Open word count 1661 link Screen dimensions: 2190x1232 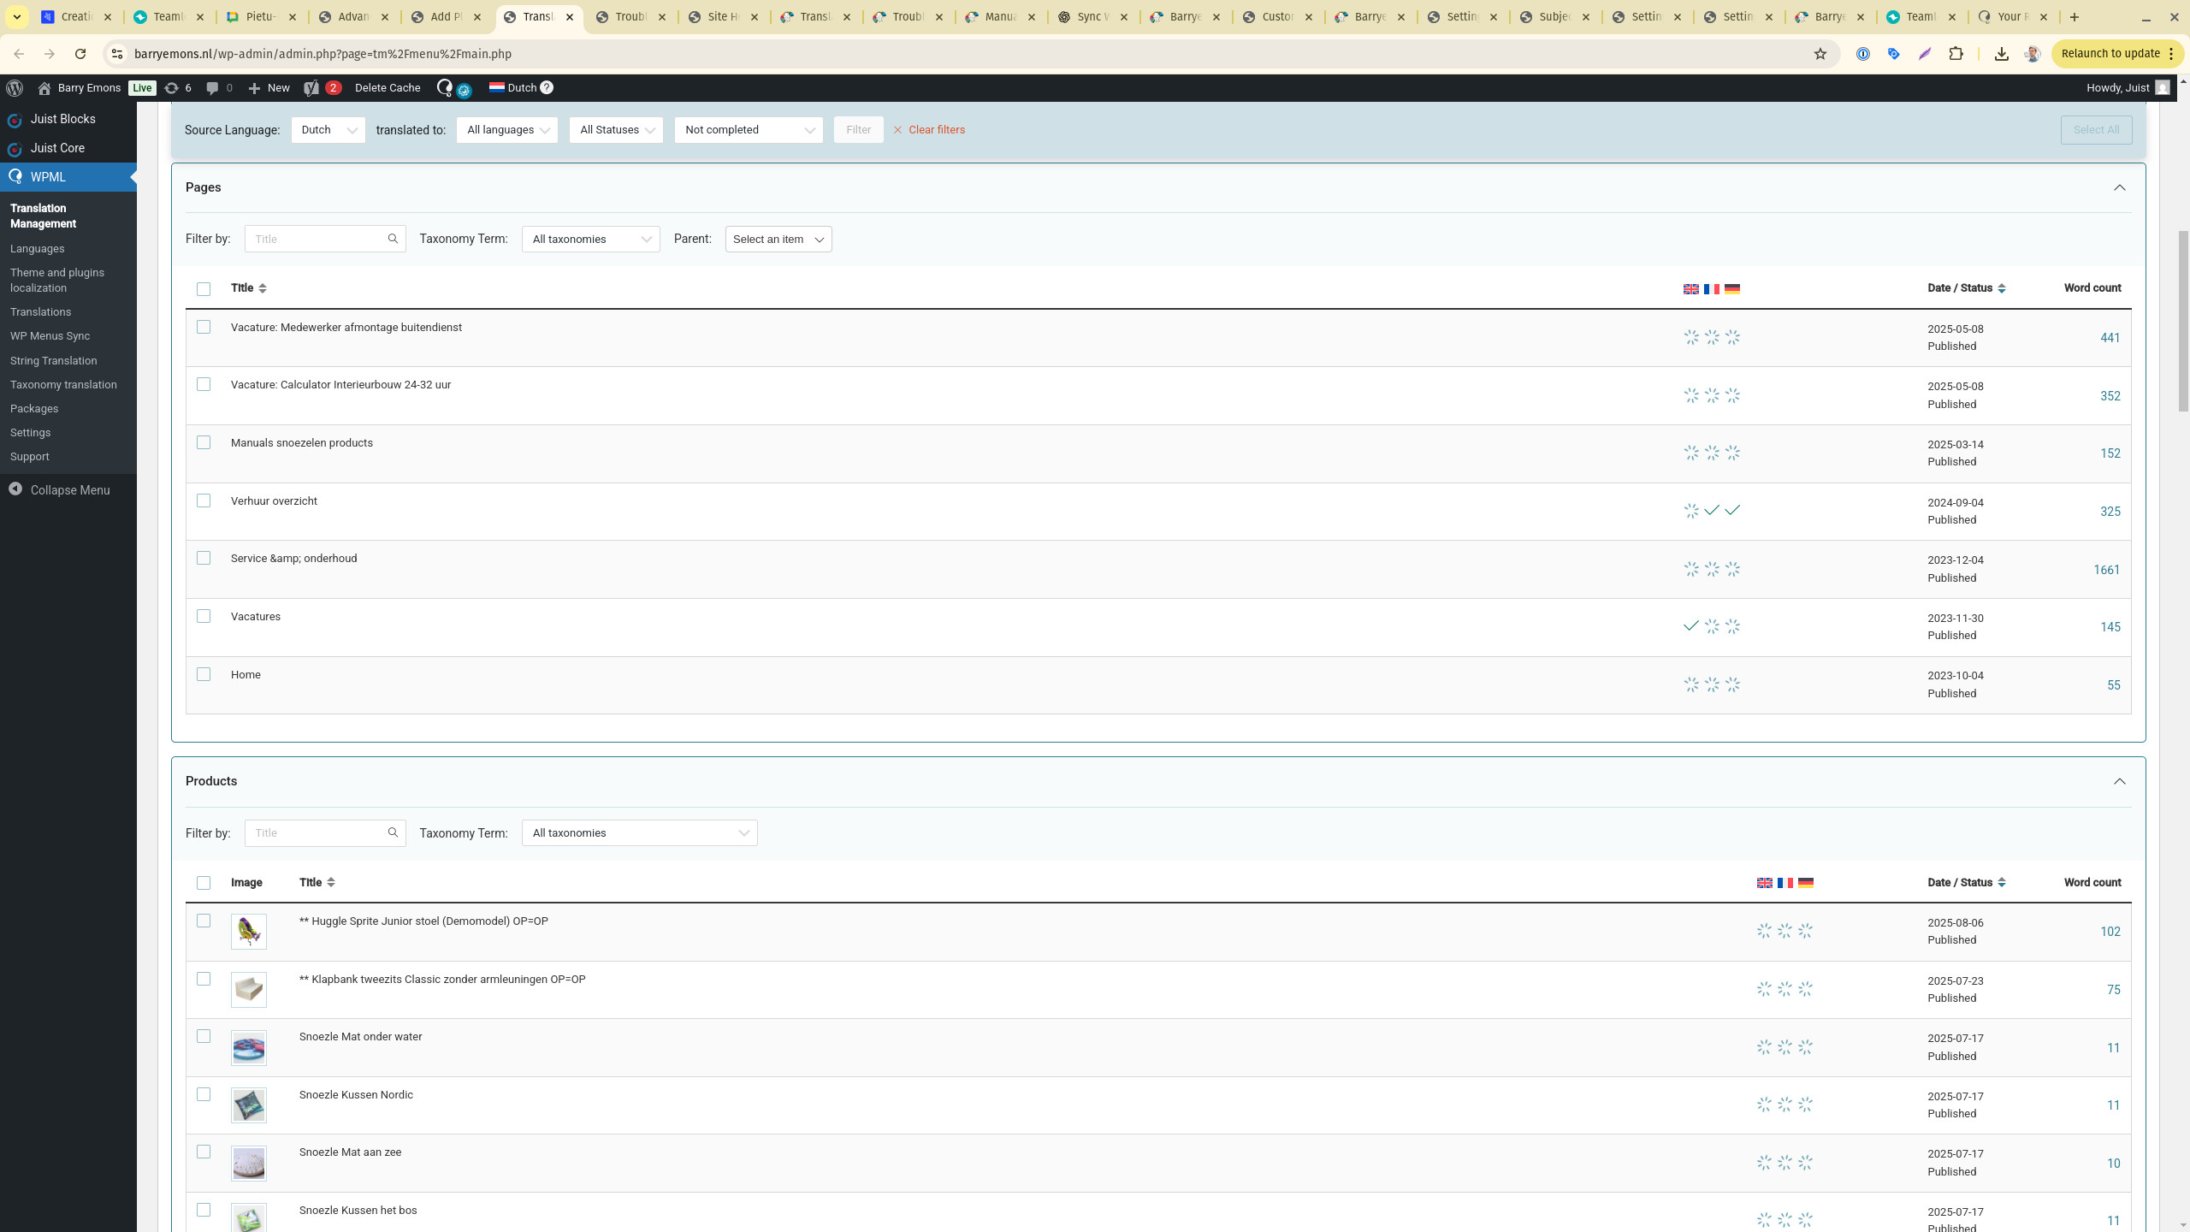(2106, 570)
